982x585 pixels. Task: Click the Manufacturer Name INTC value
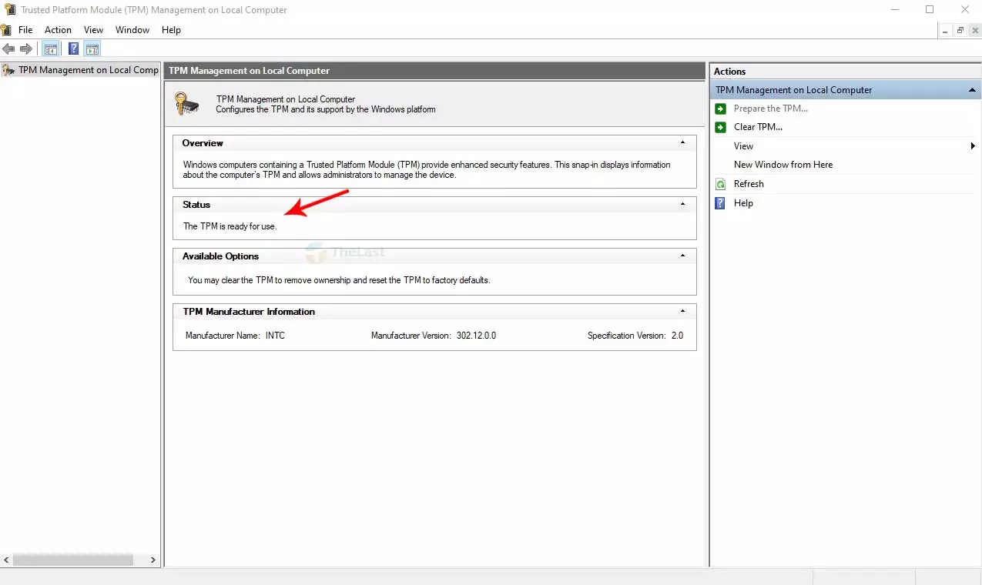[275, 336]
